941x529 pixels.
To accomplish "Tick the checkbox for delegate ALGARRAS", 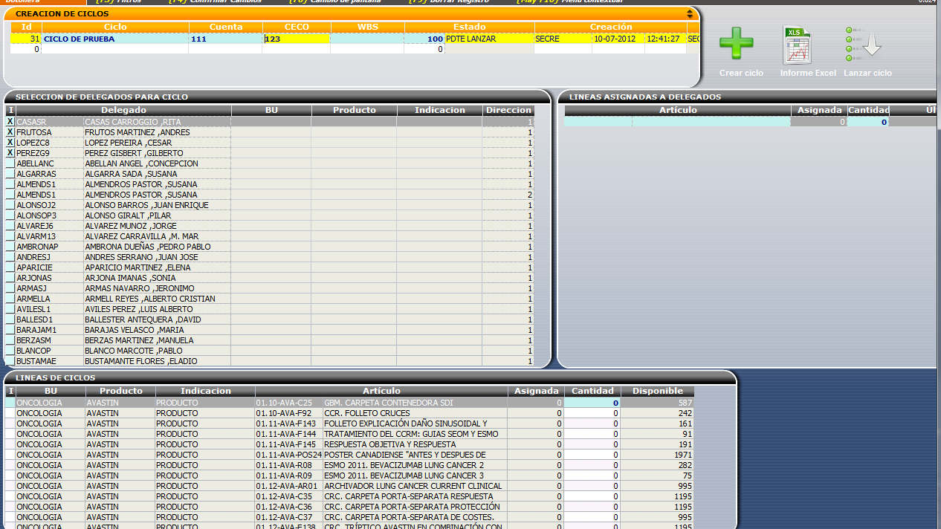I will pos(10,174).
